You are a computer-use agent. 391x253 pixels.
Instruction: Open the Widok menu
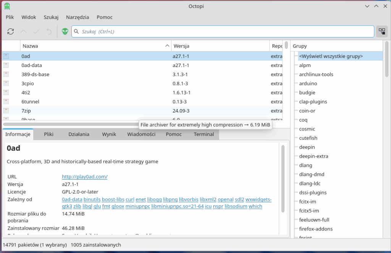click(29, 17)
